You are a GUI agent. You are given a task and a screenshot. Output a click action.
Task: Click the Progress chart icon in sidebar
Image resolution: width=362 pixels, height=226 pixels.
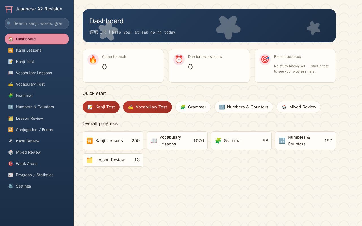[11, 175]
